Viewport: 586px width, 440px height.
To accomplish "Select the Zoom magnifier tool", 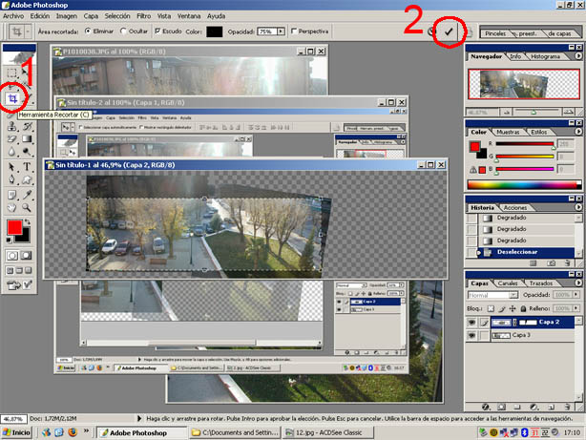I will tap(27, 207).
